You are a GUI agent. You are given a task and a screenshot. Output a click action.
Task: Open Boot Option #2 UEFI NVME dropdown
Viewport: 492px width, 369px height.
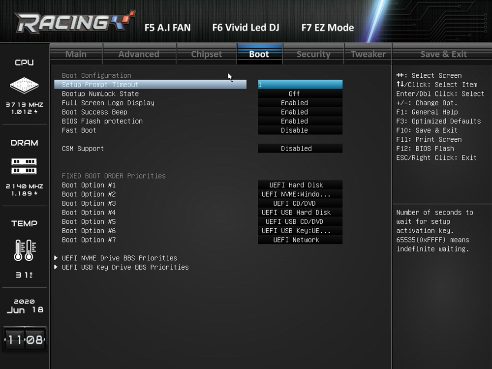point(300,194)
